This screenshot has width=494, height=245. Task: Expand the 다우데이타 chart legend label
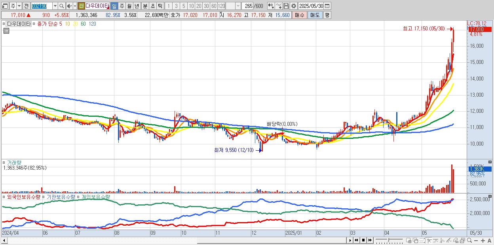point(19,24)
